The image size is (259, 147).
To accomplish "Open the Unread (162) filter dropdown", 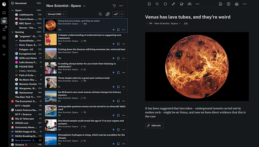I will [x=57, y=14].
